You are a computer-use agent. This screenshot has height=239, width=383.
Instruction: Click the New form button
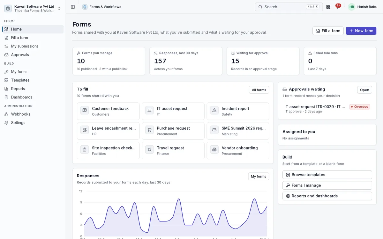pyautogui.click(x=361, y=31)
